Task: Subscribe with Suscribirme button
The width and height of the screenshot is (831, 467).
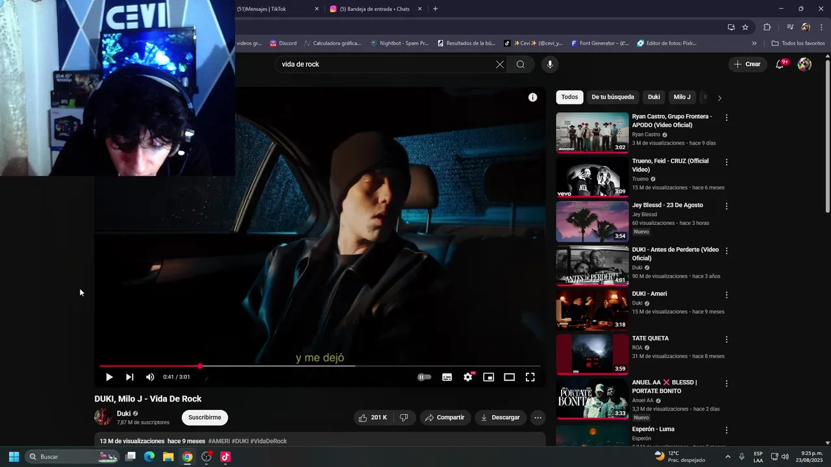Action: coord(205,418)
